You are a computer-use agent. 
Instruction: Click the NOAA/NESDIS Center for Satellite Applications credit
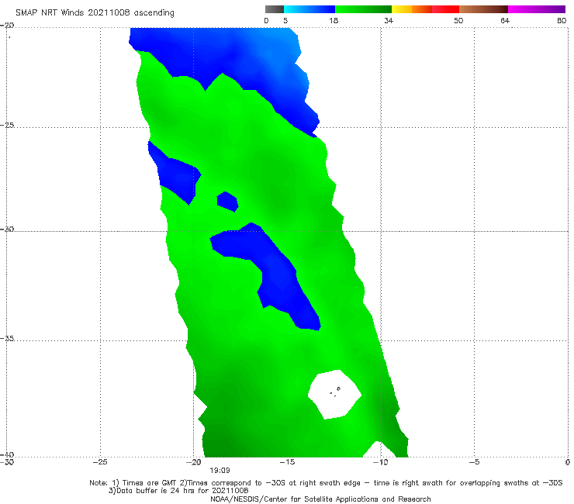(320, 499)
